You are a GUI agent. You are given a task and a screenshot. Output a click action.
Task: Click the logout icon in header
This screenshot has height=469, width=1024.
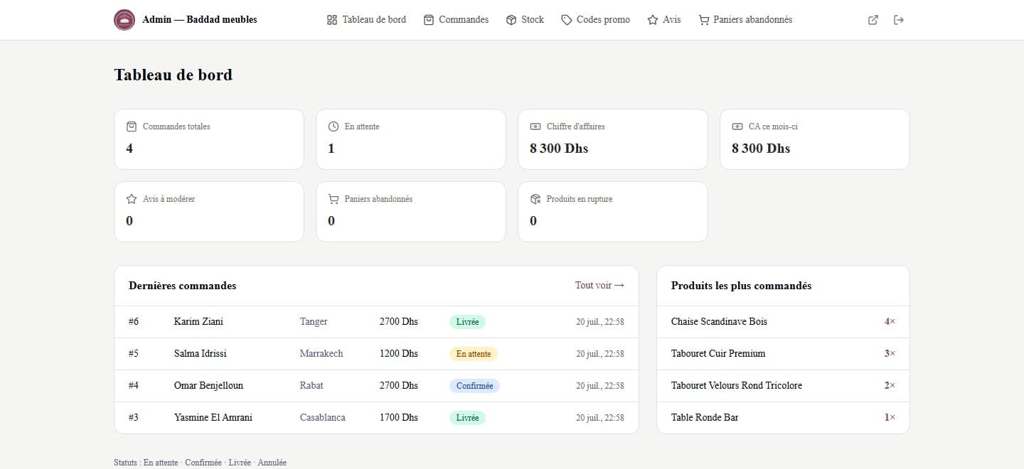coord(899,20)
